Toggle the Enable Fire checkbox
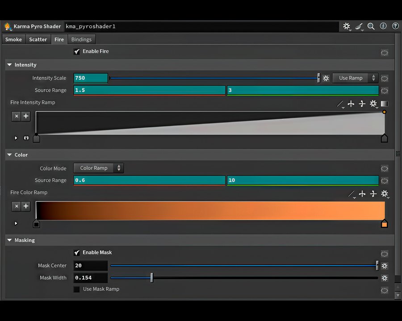The image size is (402, 321). point(77,51)
